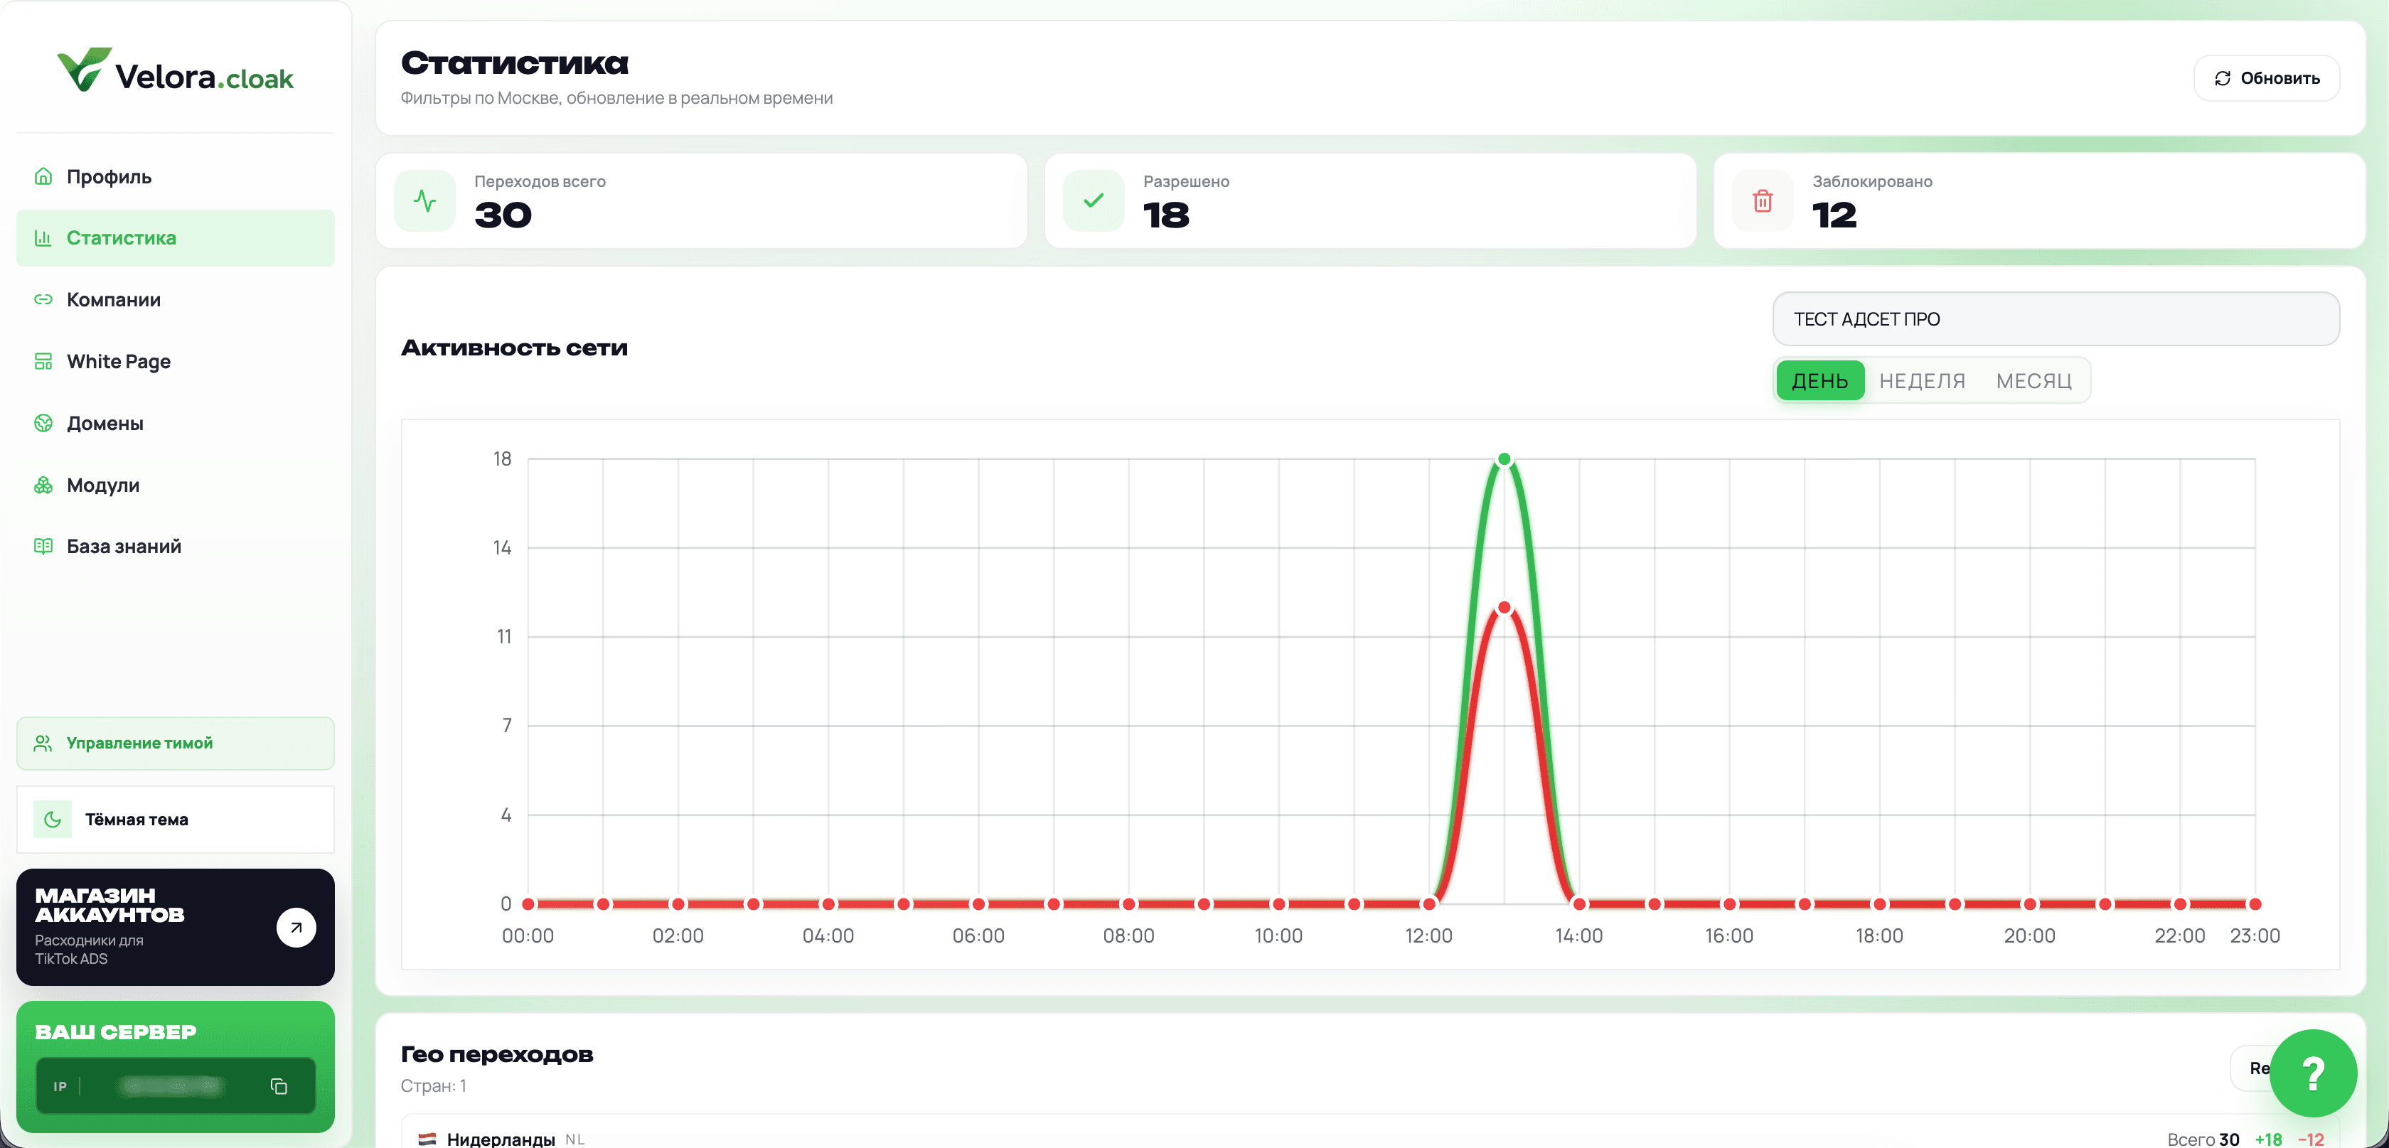Screen dimensions: 2389x1148
Task: Open the ТЕСТ АДСЕТ ПРО company selector
Action: click(2055, 319)
